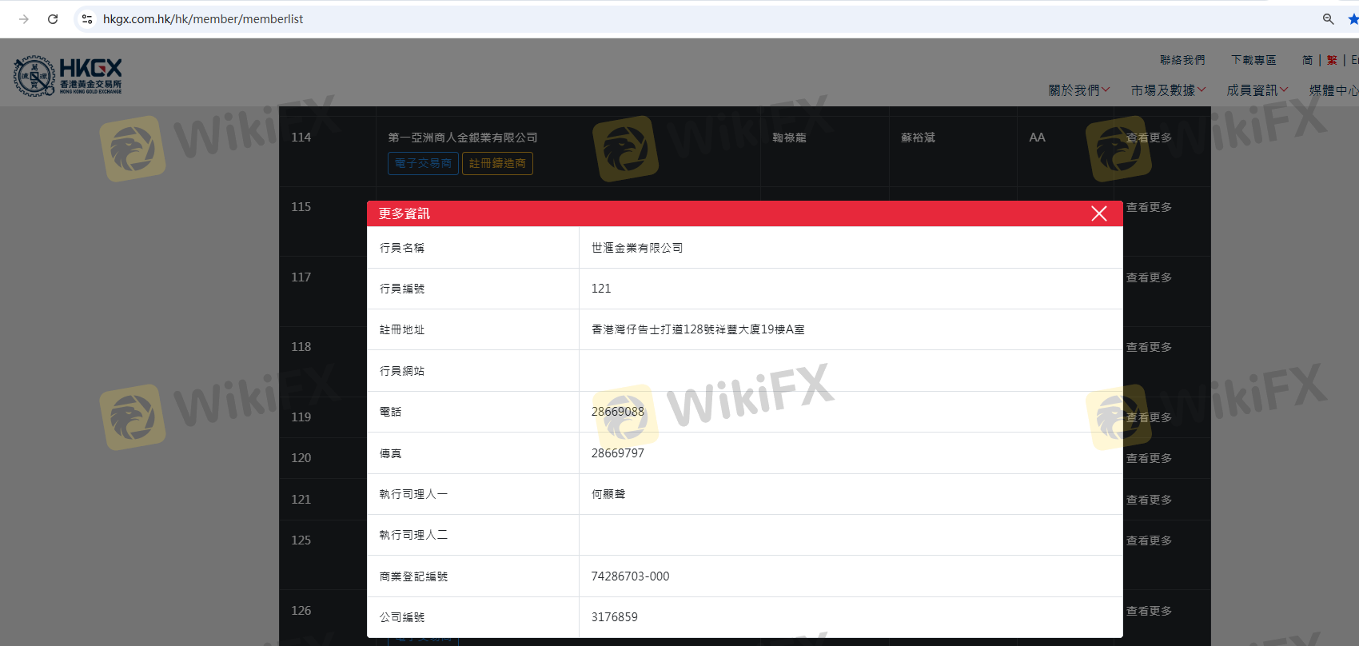
Task: Click member number 125 in the table
Action: point(301,540)
